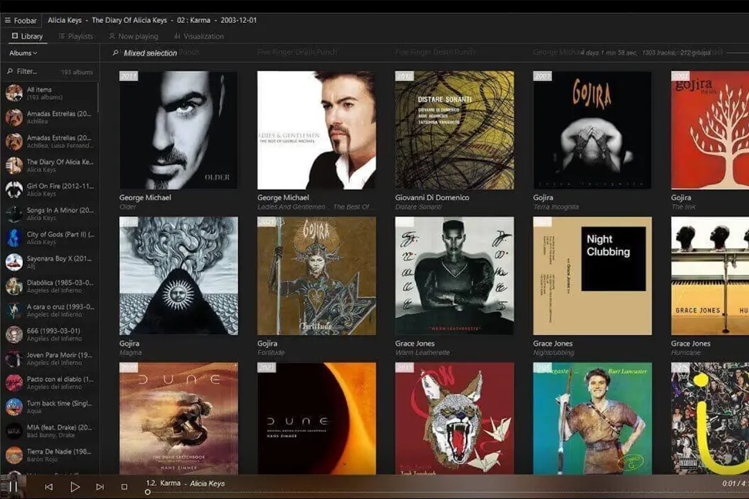Click the tracks and groups status text
749x499 pixels.
(646, 53)
